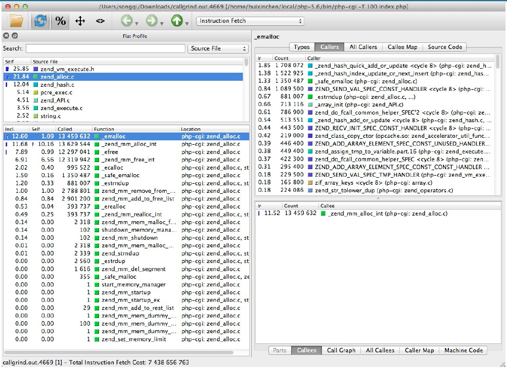Image resolution: width=507 pixels, height=368 pixels.
Task: Open the Caller Map tab
Action: coord(420,350)
